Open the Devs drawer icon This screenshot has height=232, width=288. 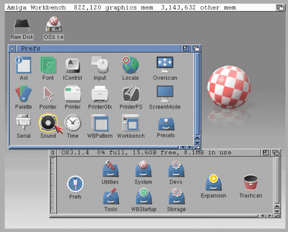(176, 169)
